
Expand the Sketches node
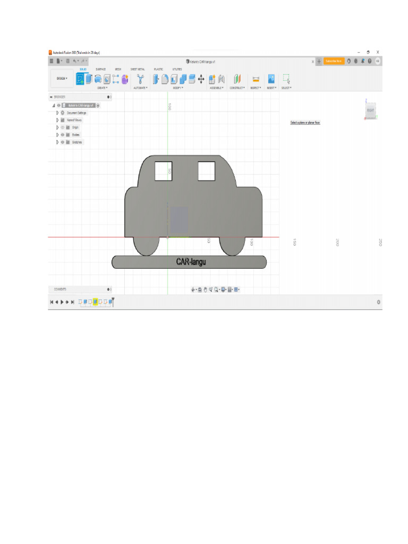57,142
